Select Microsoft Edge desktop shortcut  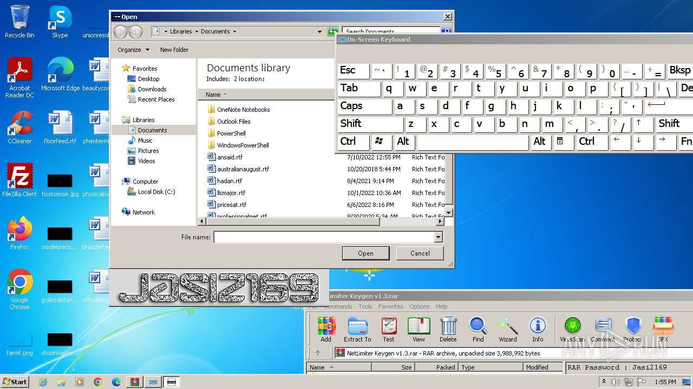pyautogui.click(x=61, y=74)
